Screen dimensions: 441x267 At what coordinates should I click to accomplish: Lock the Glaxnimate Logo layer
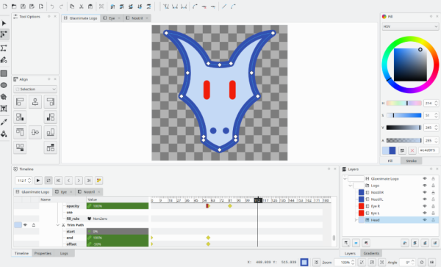click(x=434, y=178)
